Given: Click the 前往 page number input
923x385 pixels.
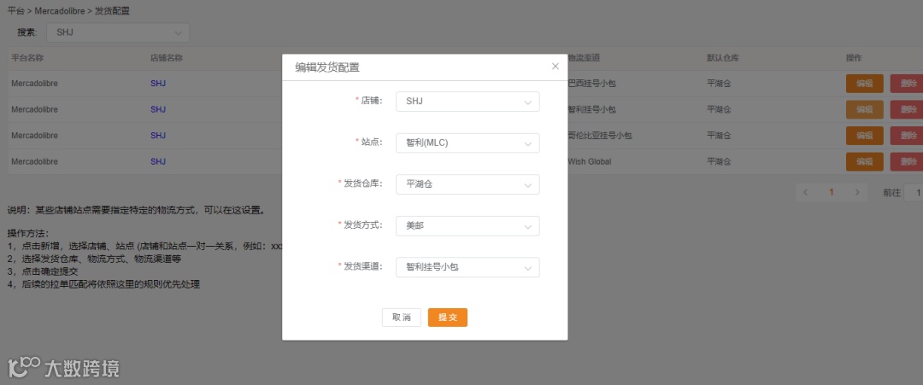Looking at the screenshot, I should tap(914, 192).
